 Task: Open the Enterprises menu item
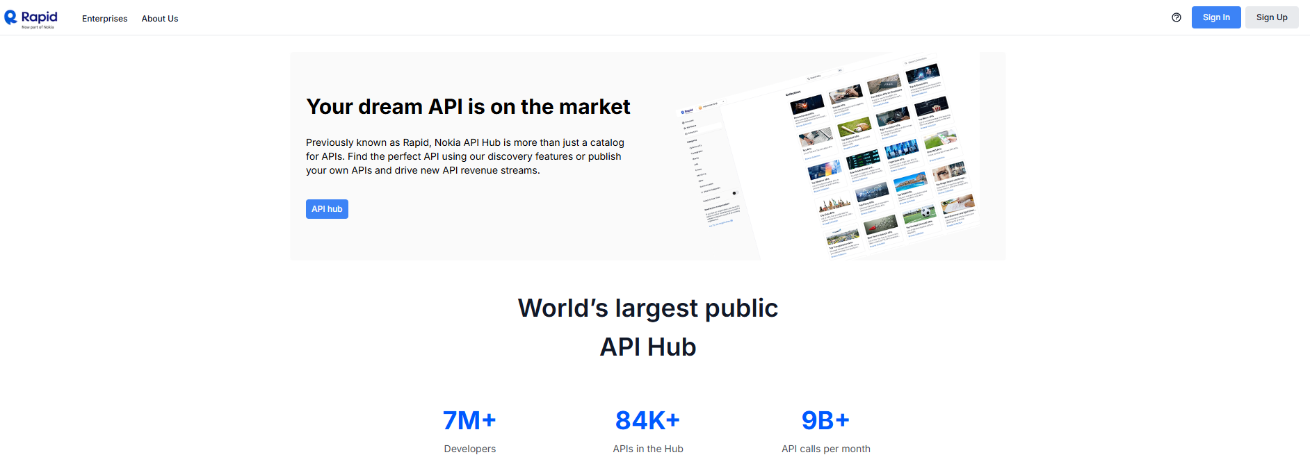pos(104,19)
